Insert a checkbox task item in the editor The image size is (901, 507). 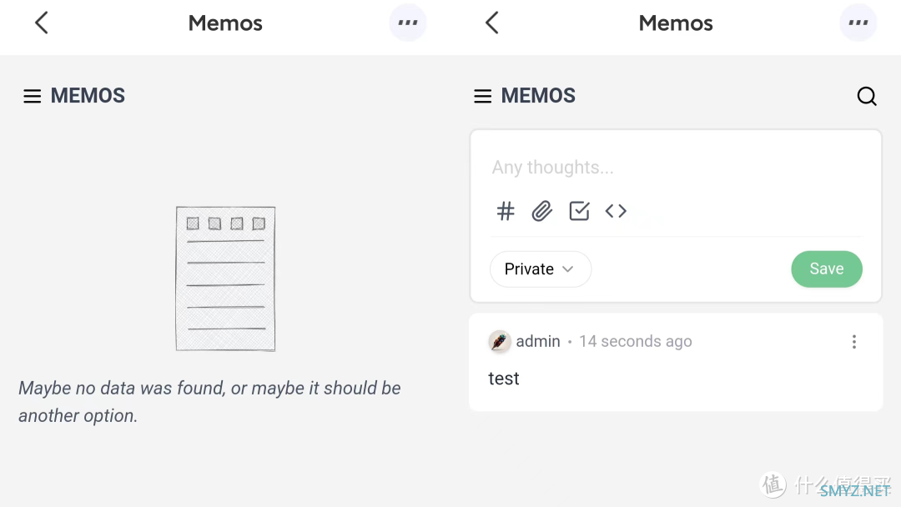point(579,211)
